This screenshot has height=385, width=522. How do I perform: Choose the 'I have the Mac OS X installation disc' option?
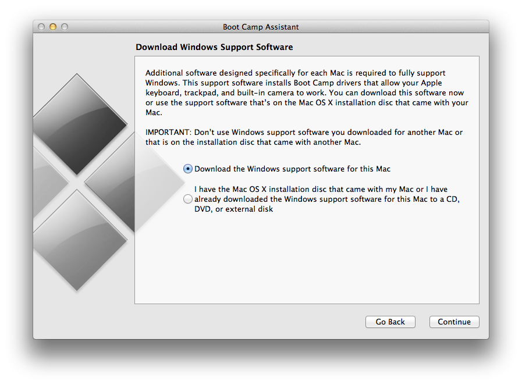(x=188, y=199)
